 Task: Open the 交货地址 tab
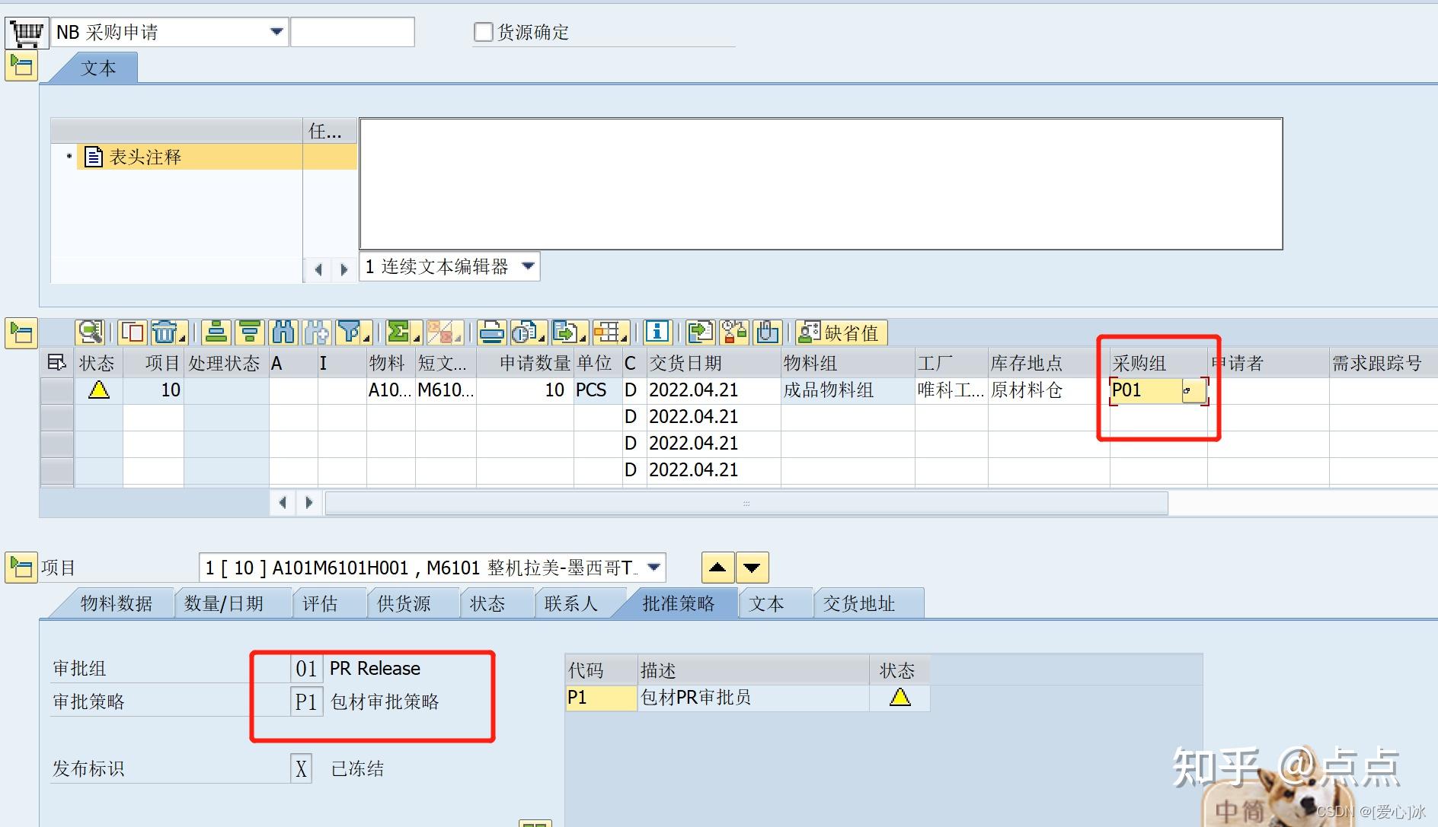pyautogui.click(x=859, y=603)
